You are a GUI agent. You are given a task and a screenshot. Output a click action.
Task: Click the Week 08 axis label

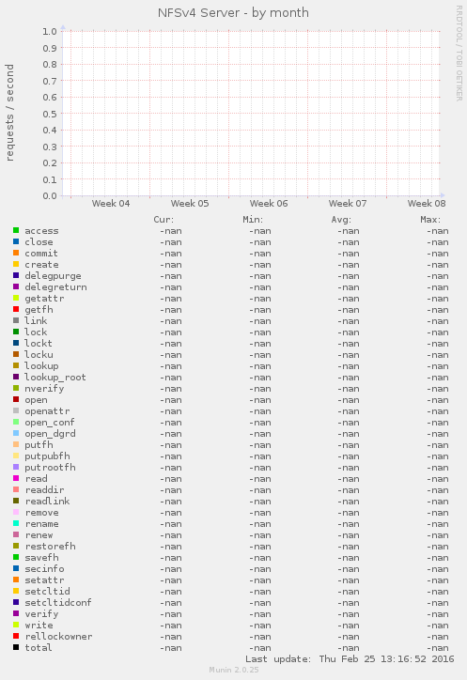427,204
